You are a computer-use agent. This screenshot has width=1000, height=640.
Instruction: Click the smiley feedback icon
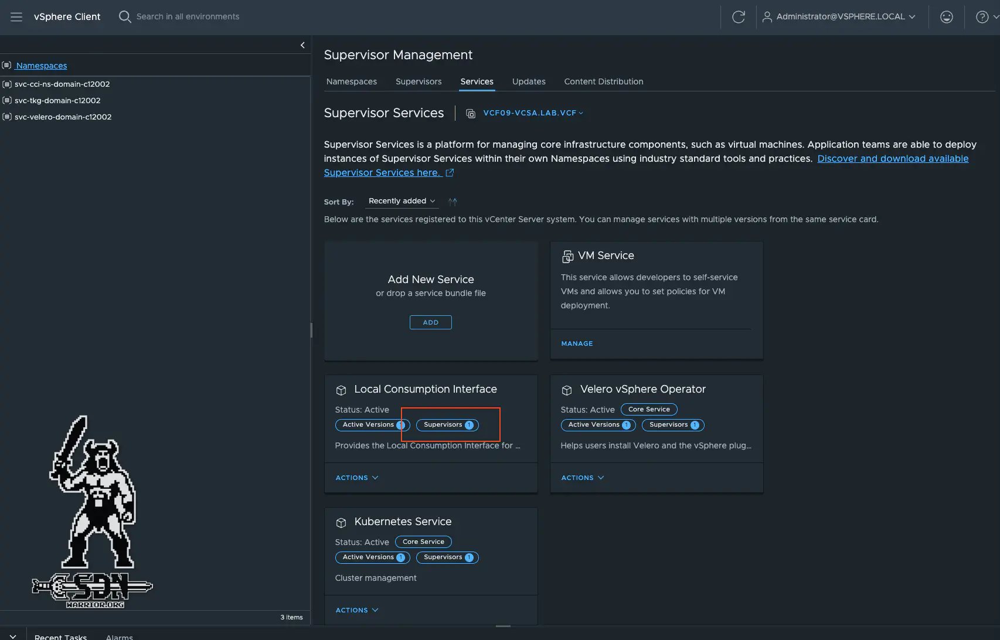(946, 17)
